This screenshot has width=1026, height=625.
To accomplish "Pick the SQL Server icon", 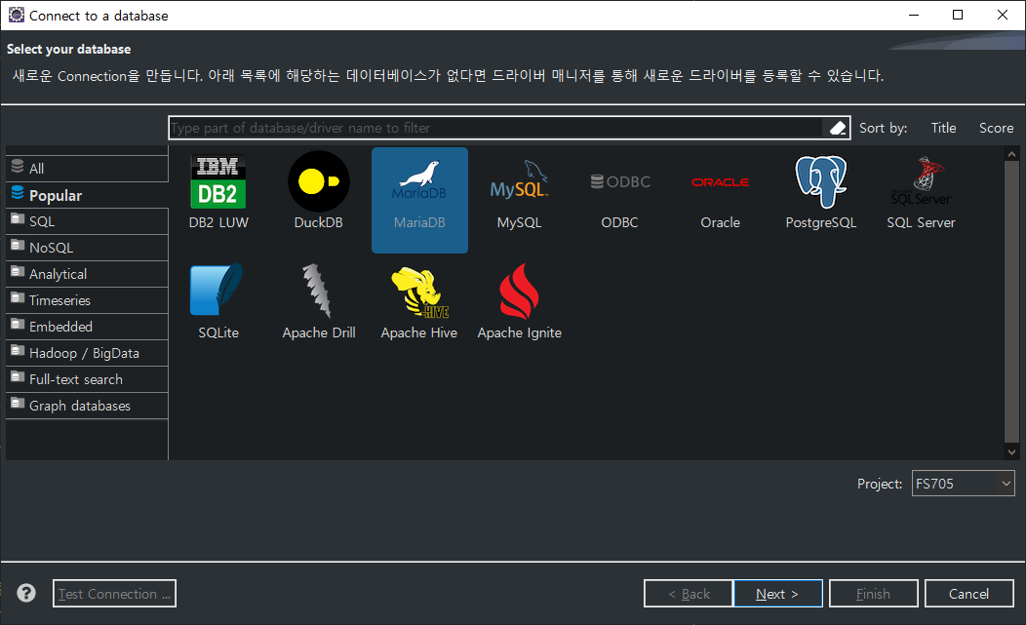I will [x=921, y=181].
